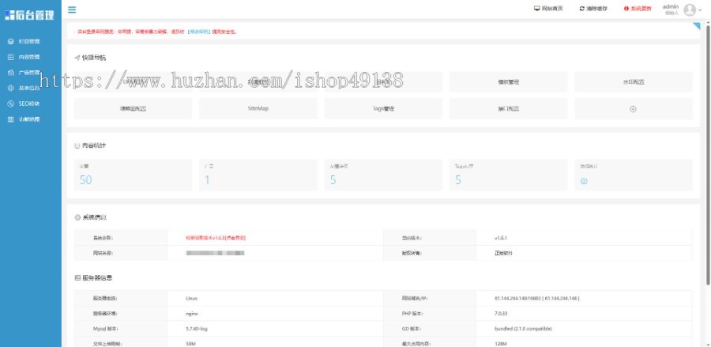
Task: Click the 服务器信息 section icon
Action: [x=77, y=277]
